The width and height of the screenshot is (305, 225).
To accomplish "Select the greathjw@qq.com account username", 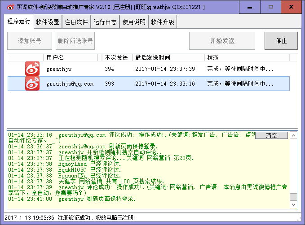I will point(70,84).
